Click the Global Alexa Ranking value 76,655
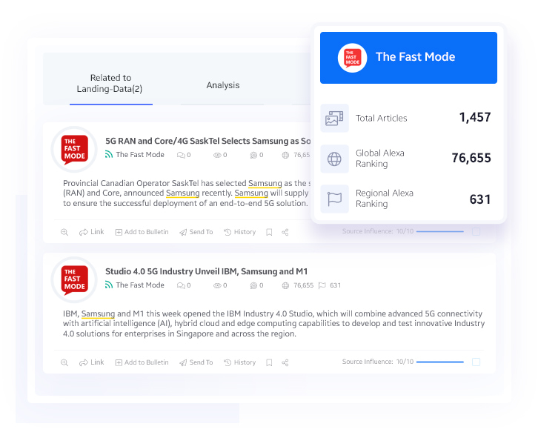Image resolution: width=538 pixels, height=438 pixels. 471,158
